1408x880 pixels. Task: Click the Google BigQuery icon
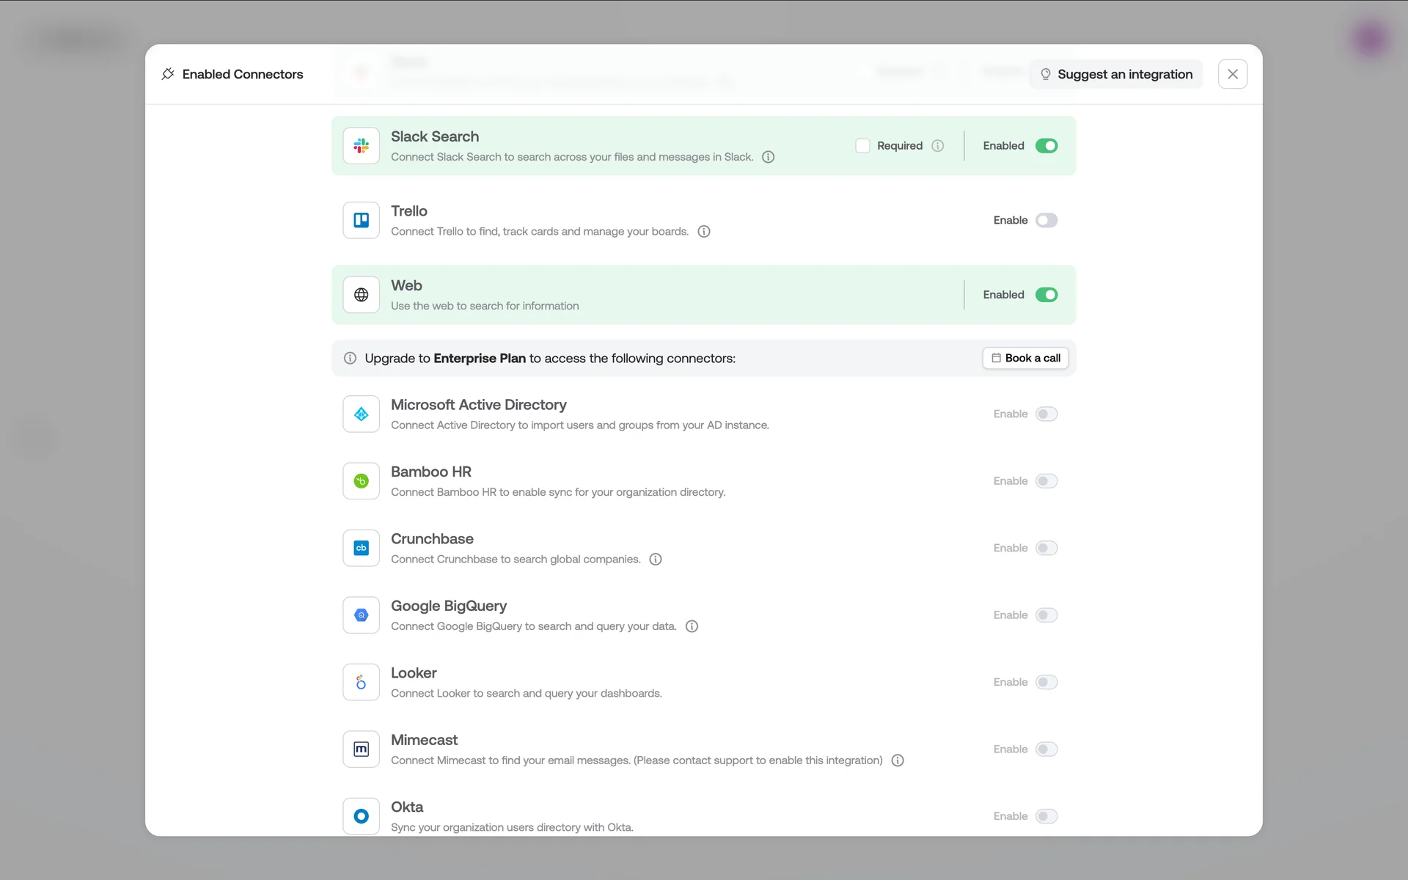[361, 615]
